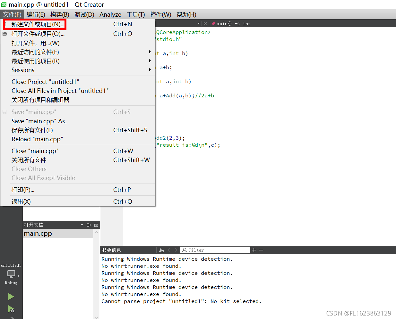Image resolution: width=396 pixels, height=319 pixels.
Task: Open the 工具(T) menu
Action: coord(136,14)
